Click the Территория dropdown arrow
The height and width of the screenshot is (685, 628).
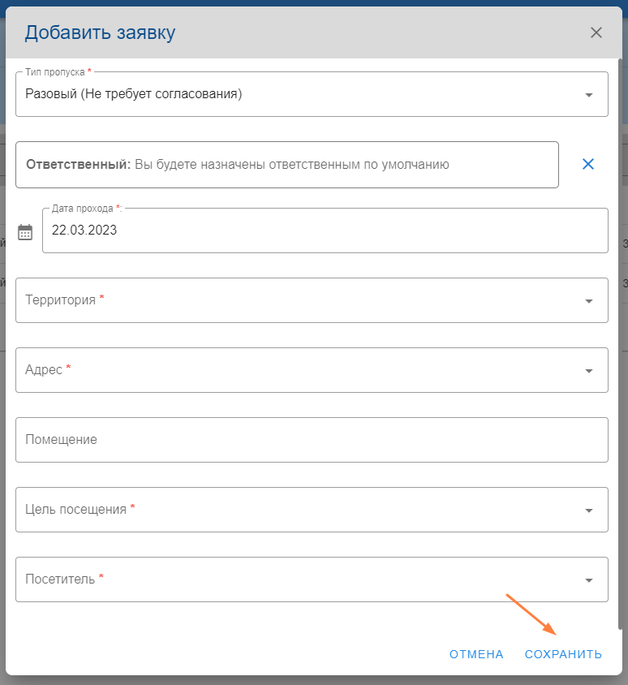click(588, 301)
